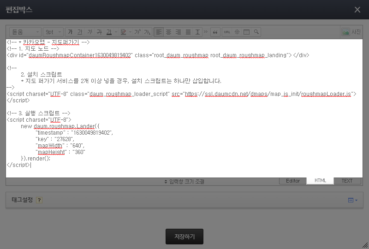
Task: Open the 돋움 font dropdown
Action: tap(26, 32)
